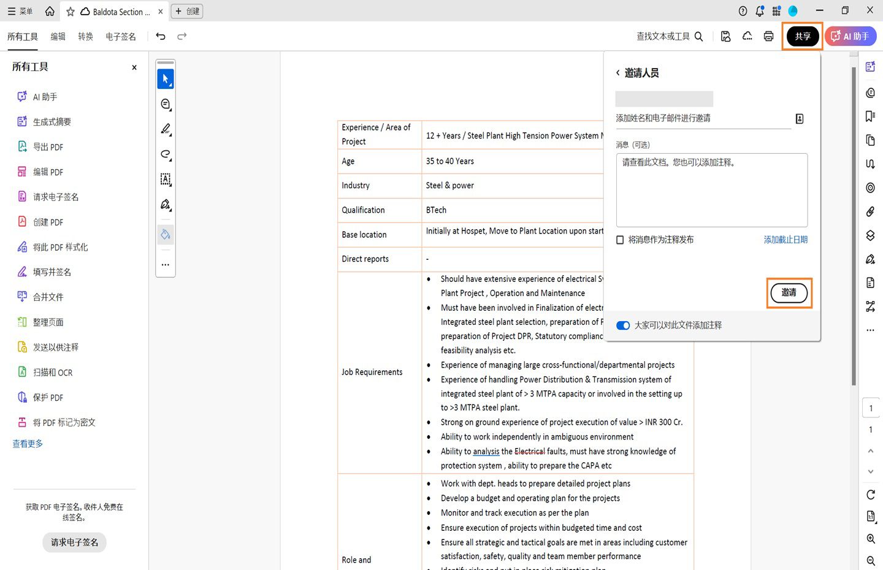
Task: Go back from 邀请人员 panel
Action: coord(617,73)
